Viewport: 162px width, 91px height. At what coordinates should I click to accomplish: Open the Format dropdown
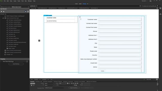pos(49,83)
